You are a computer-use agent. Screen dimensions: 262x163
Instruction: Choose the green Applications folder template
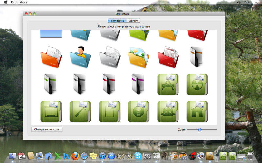[x=168, y=84]
